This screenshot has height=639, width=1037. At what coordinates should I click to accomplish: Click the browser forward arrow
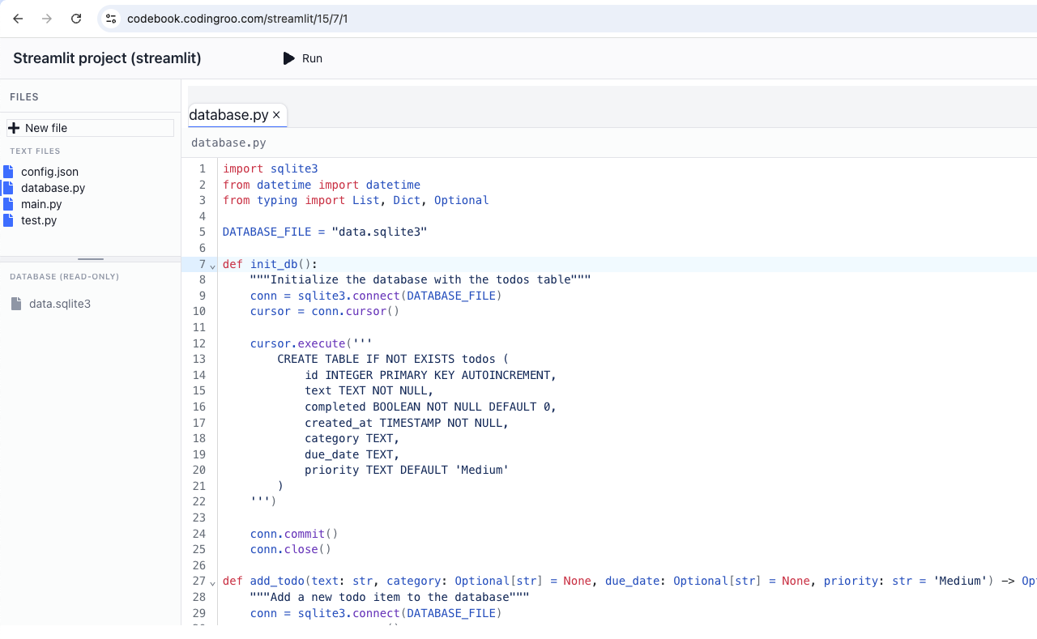(x=47, y=19)
